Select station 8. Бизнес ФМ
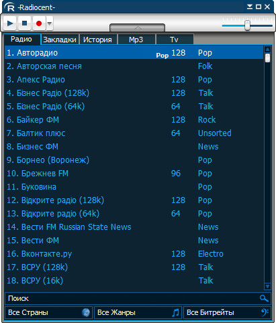 (x=134, y=147)
